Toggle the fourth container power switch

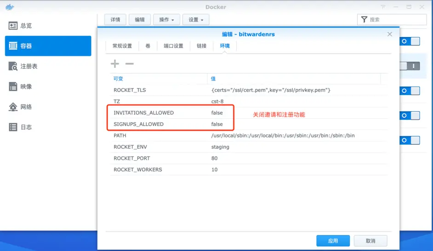coord(410,115)
